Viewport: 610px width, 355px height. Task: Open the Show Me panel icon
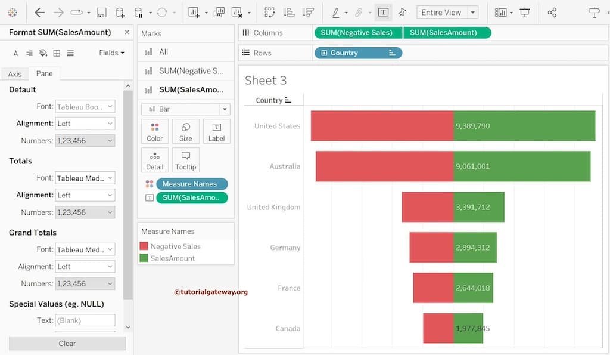click(502, 12)
